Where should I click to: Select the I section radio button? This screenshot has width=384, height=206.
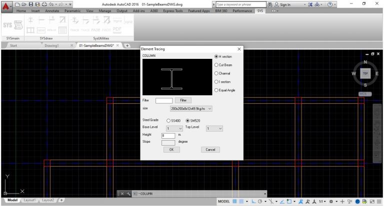[x=216, y=82]
